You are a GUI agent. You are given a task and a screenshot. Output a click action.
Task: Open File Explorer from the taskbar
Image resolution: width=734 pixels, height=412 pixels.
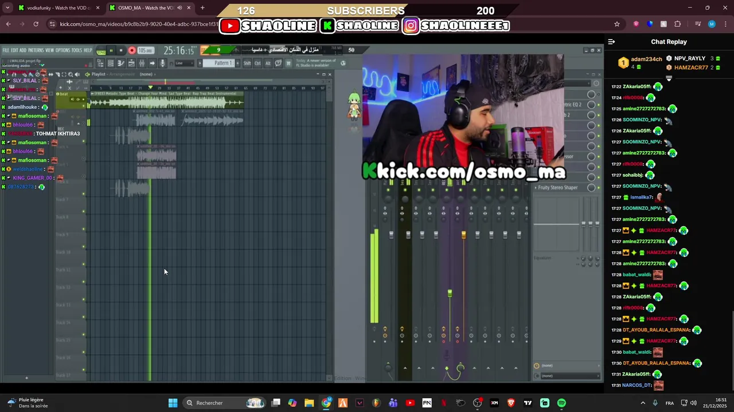(309, 403)
